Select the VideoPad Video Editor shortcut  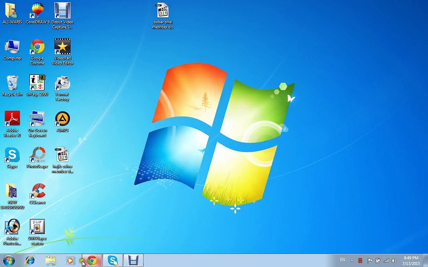(x=62, y=52)
